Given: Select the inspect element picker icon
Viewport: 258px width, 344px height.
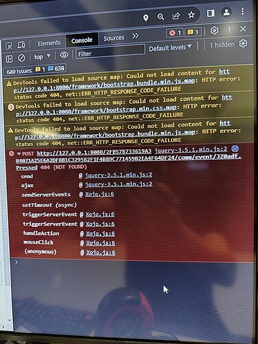Looking at the screenshot, I should pos(9,45).
